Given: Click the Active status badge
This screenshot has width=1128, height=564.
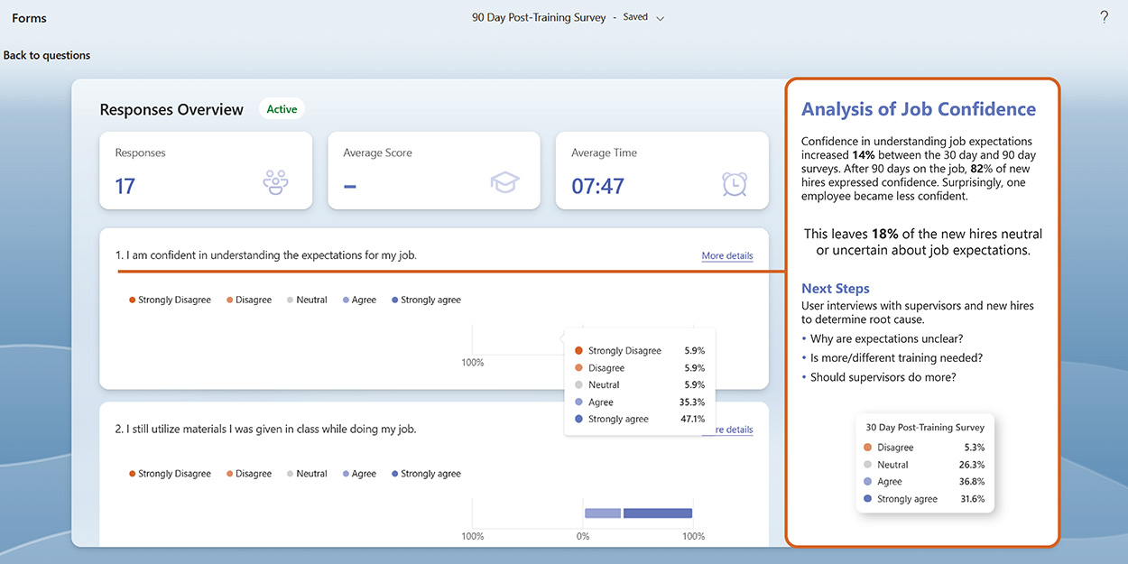Looking at the screenshot, I should click(x=282, y=109).
